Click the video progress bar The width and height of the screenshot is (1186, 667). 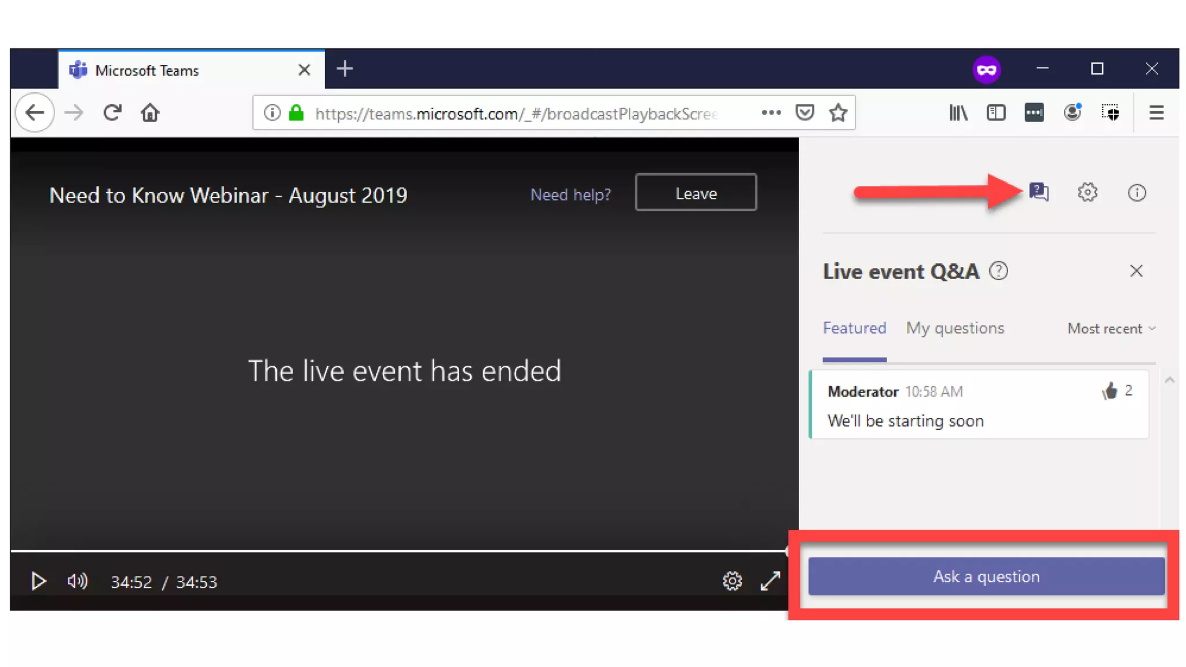(x=400, y=550)
